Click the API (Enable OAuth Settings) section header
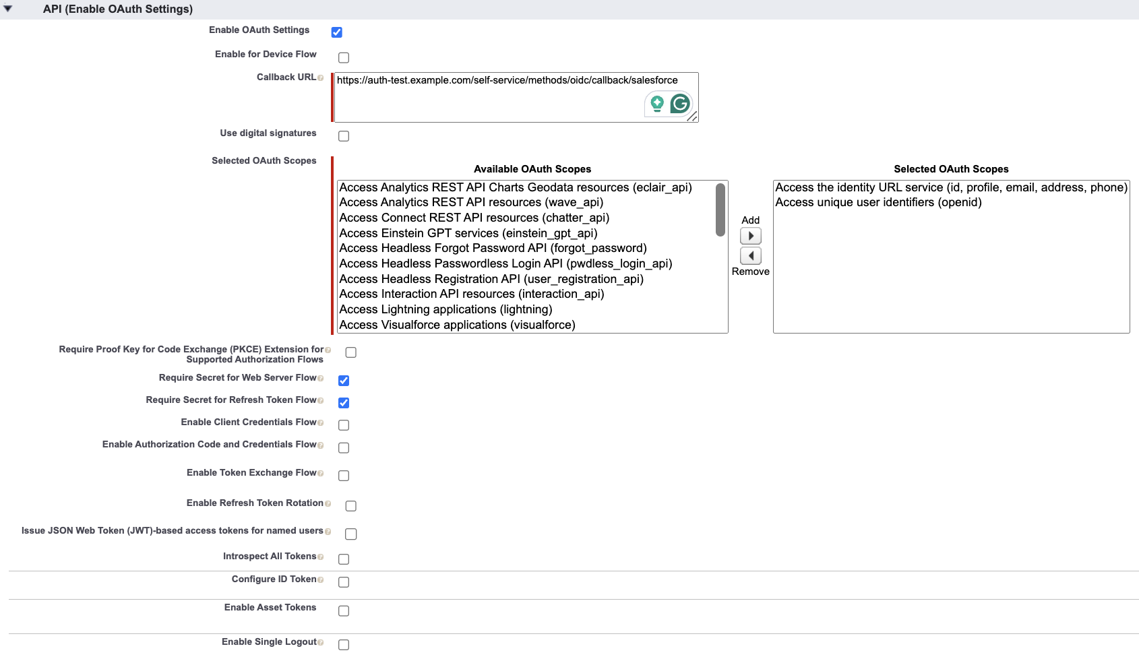 pos(119,9)
